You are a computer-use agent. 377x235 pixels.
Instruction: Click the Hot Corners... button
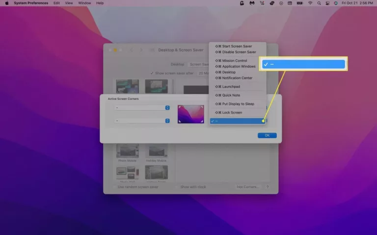pos(248,187)
